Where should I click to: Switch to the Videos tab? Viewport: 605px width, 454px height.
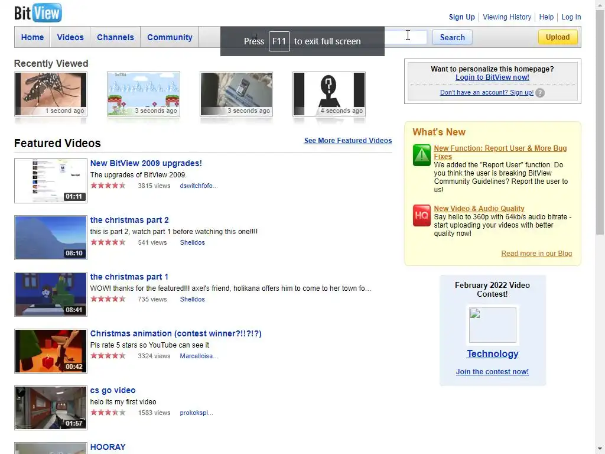point(70,37)
